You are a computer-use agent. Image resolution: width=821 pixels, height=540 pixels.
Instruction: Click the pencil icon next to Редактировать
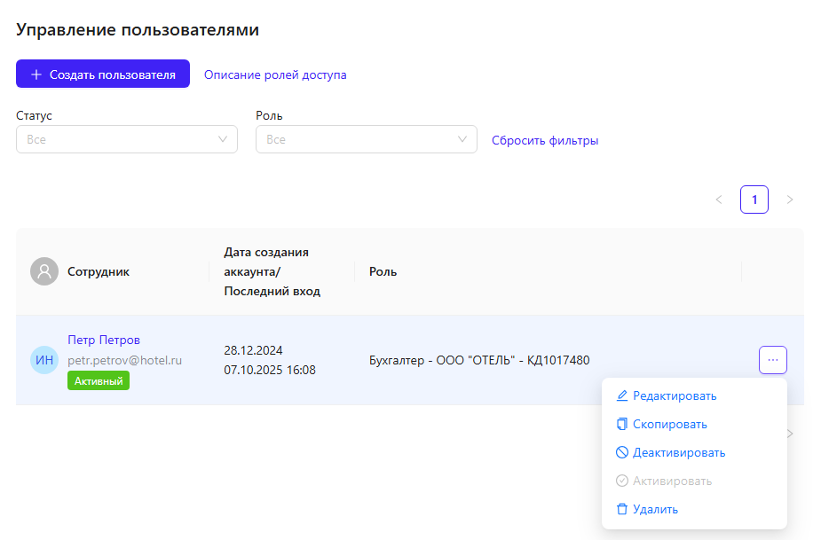coord(622,395)
